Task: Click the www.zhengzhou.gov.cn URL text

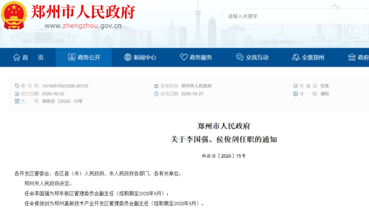Action: 83,26
